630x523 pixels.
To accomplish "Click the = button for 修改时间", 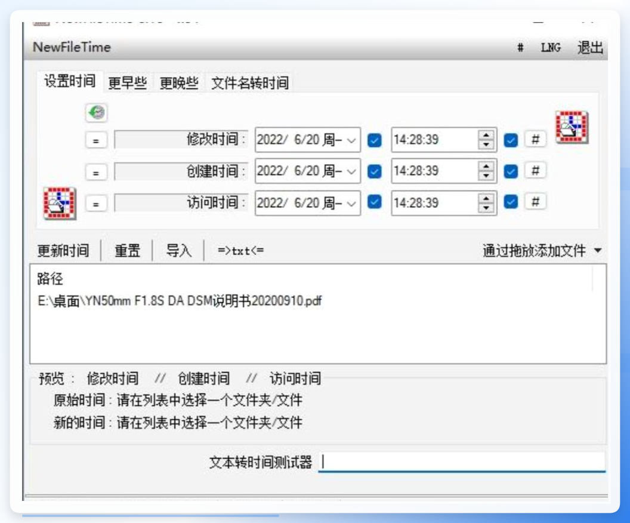I will [x=96, y=141].
